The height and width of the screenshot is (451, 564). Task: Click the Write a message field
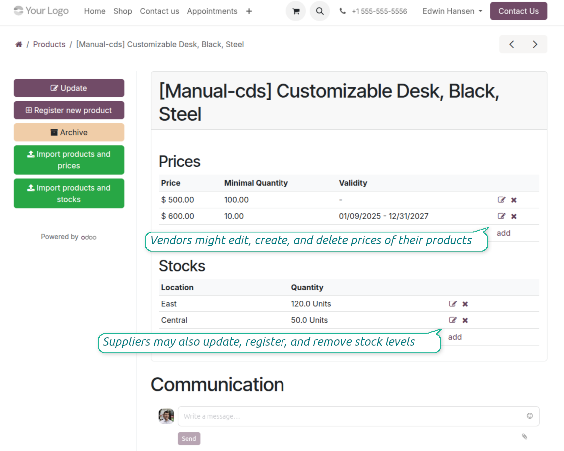click(x=349, y=416)
